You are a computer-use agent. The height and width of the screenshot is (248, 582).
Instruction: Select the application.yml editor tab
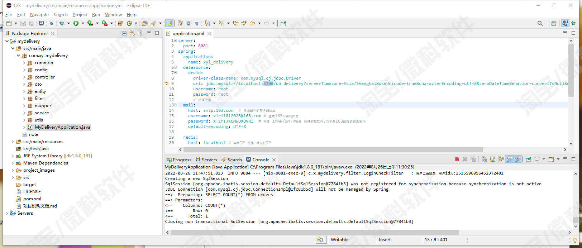[188, 33]
